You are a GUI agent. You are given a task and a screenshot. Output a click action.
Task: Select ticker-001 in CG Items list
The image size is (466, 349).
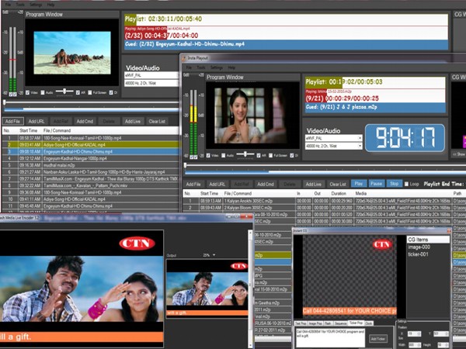pos(419,254)
